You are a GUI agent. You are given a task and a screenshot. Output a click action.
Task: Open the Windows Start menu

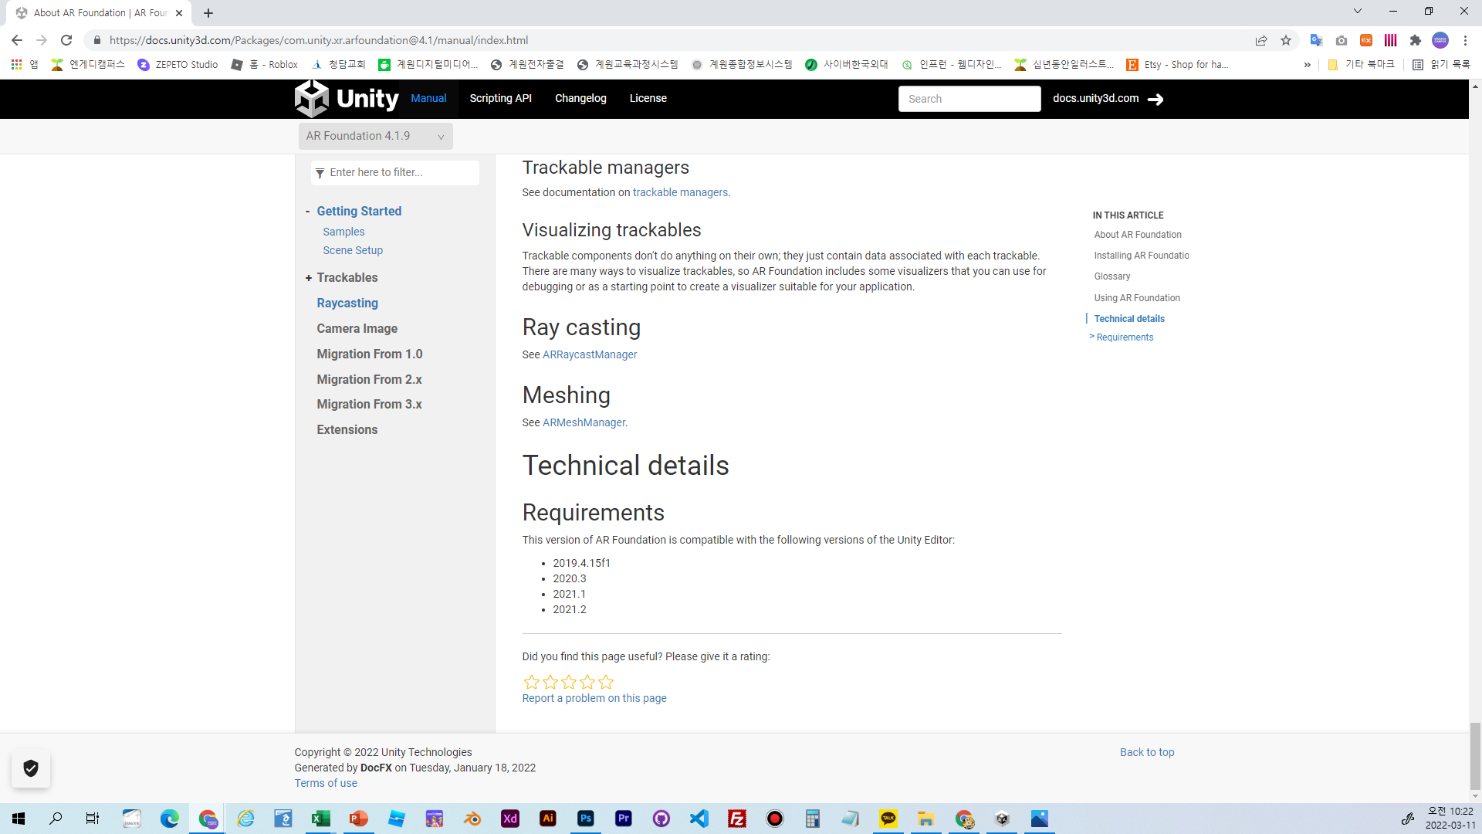[x=19, y=819]
